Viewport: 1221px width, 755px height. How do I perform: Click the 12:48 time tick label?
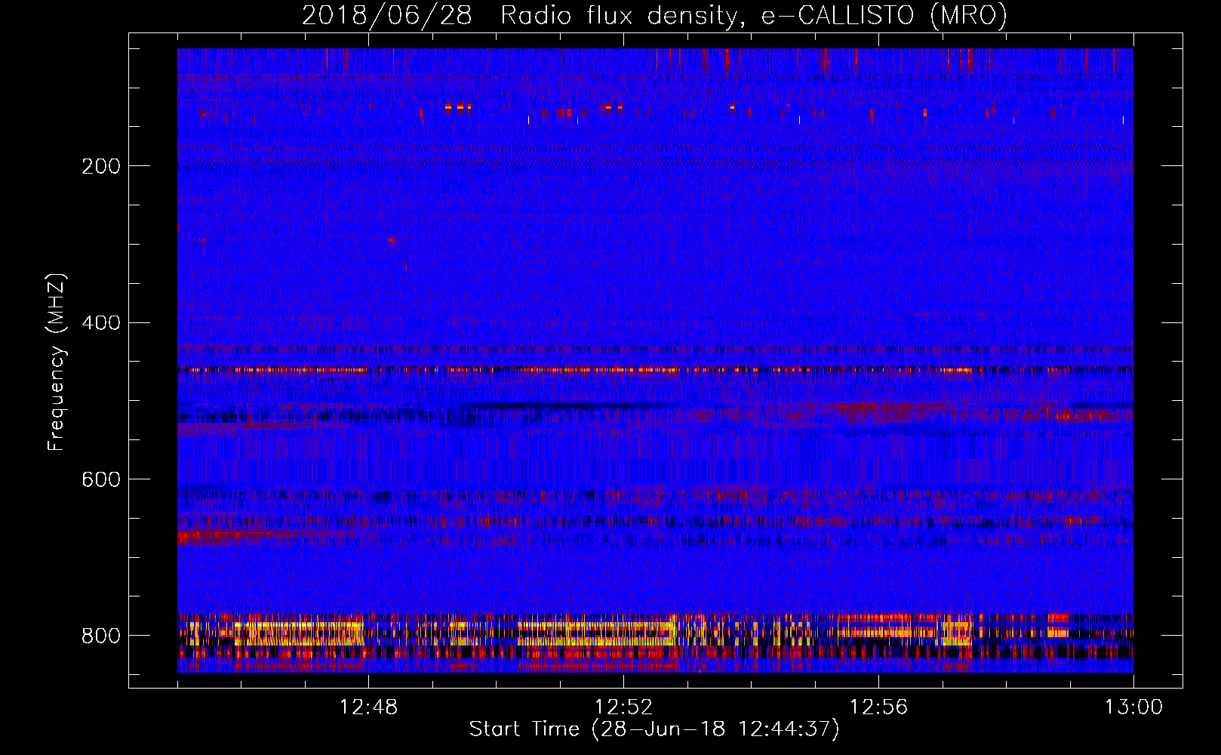(x=368, y=707)
